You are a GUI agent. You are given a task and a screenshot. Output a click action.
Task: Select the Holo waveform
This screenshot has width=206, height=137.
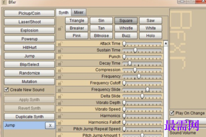(x=151, y=36)
